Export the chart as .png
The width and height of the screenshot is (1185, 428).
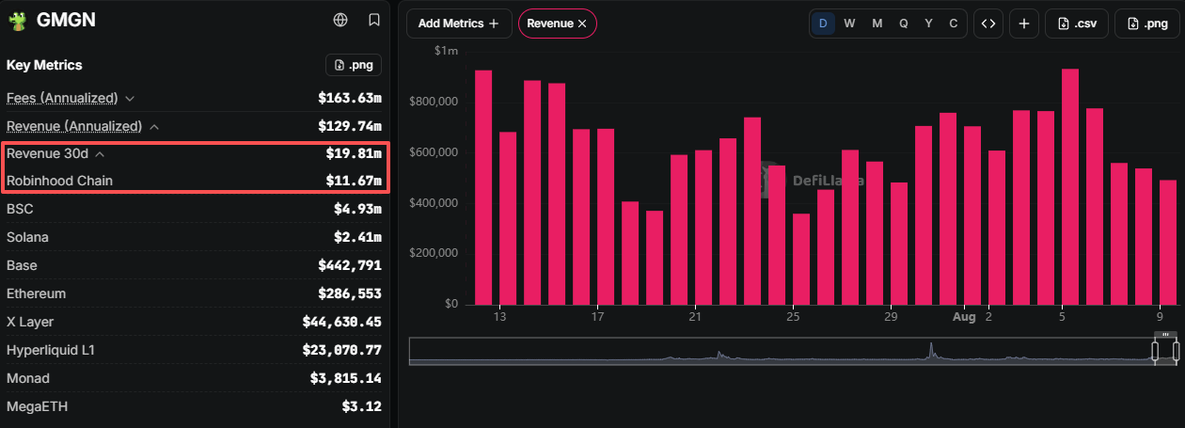tap(1146, 24)
